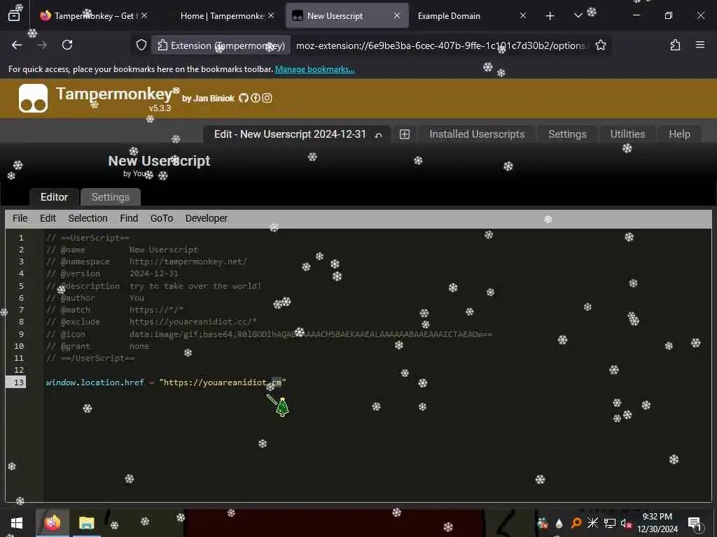Open the Find menu in the editor
Screen dimensions: 717x537
(x=129, y=218)
